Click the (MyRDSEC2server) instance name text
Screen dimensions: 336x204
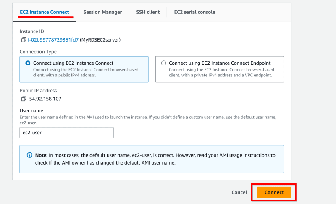click(x=100, y=40)
